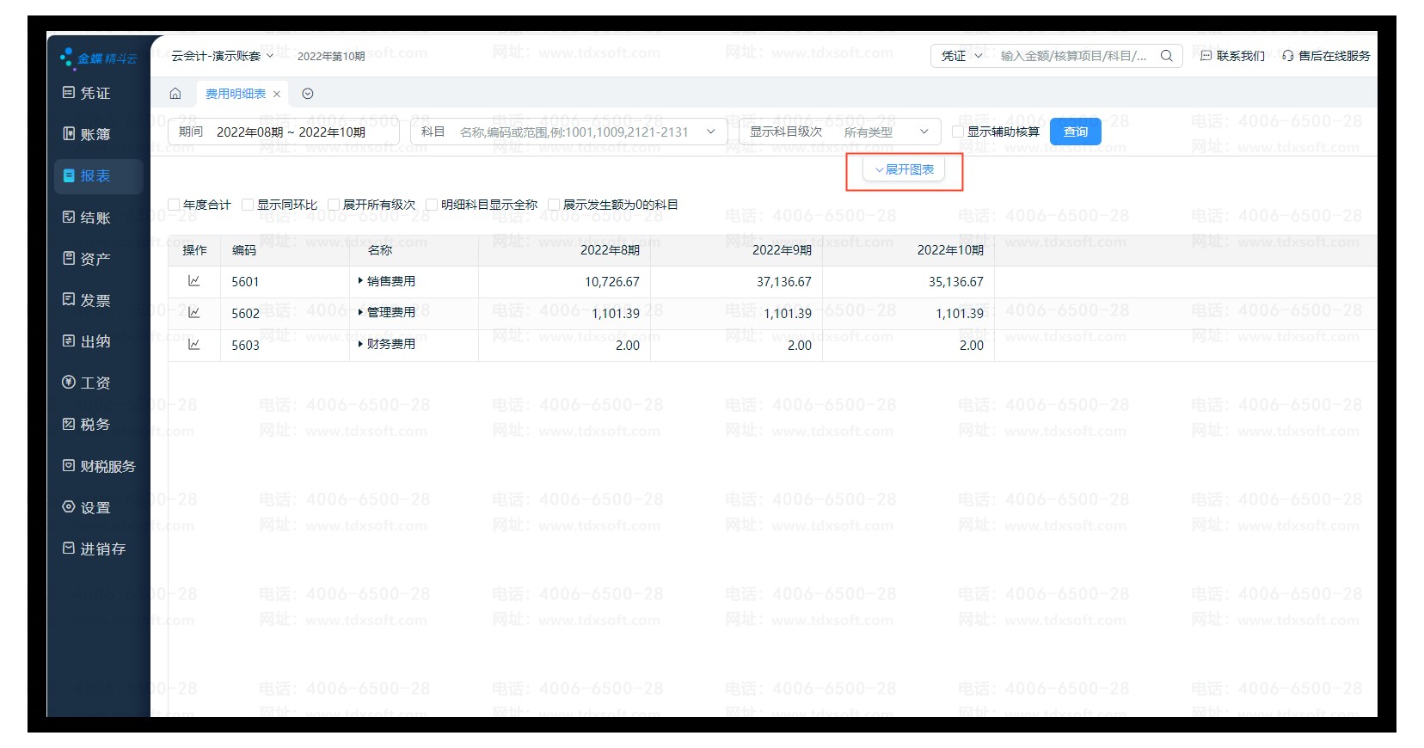Toggle 显示同环比 checkbox
This screenshot has width=1424, height=748.
coord(248,205)
